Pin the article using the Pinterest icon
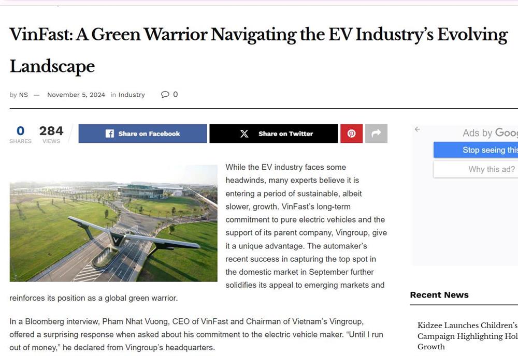The image size is (518, 356). (x=351, y=133)
